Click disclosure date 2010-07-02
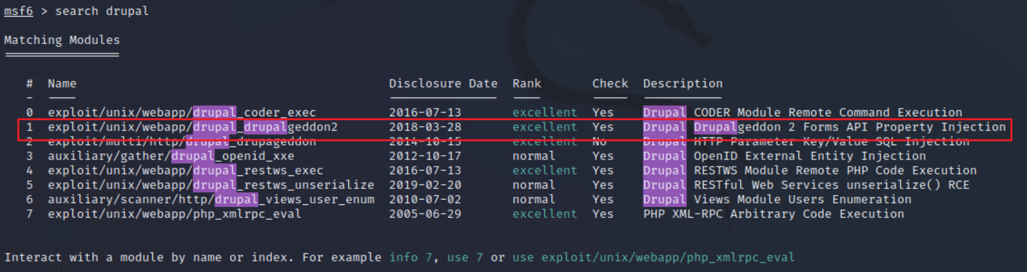 click(425, 199)
